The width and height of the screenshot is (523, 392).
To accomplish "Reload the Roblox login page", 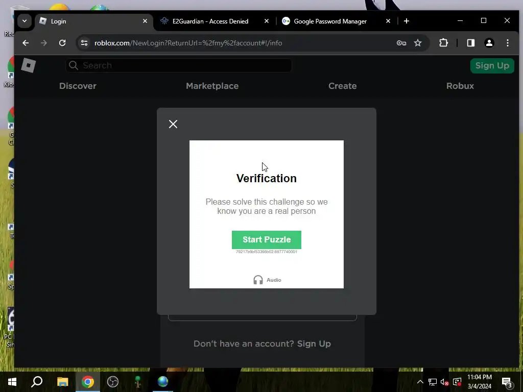I will tap(62, 43).
